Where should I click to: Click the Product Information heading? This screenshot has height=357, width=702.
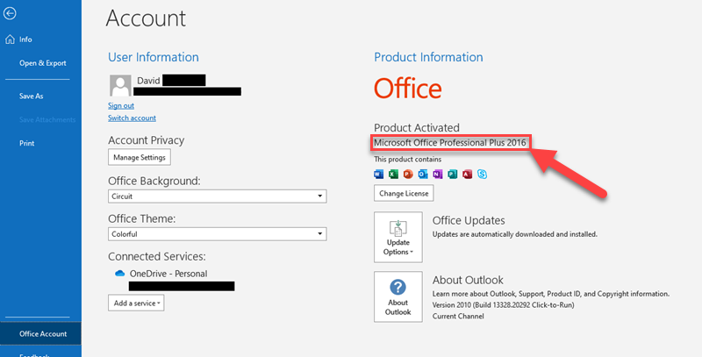click(428, 57)
